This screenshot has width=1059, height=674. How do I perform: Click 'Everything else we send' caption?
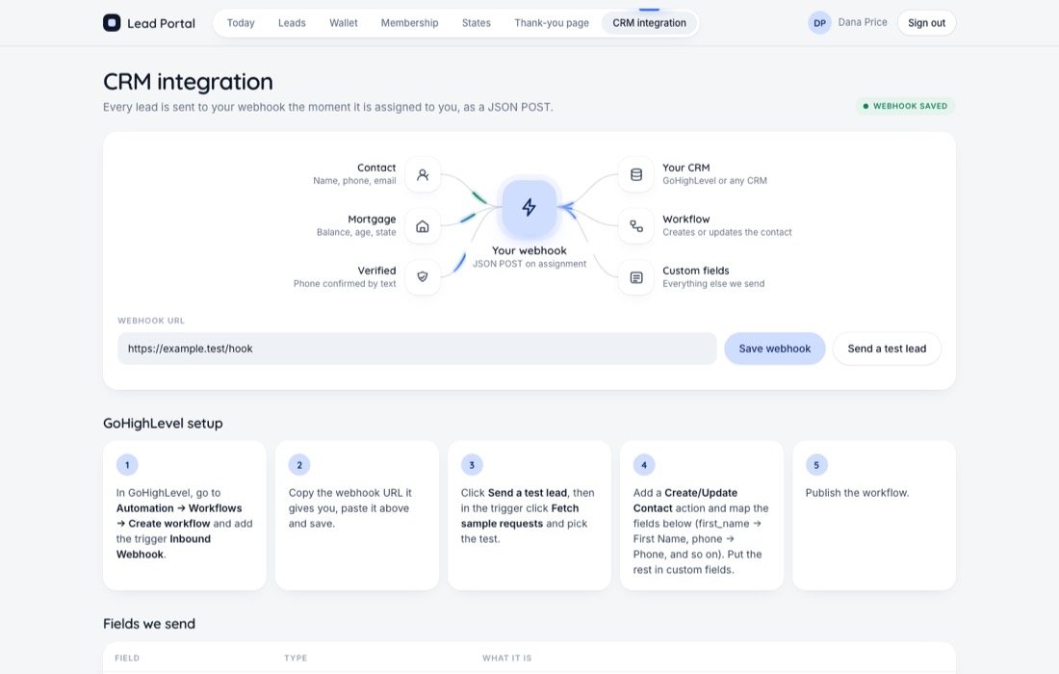(714, 284)
